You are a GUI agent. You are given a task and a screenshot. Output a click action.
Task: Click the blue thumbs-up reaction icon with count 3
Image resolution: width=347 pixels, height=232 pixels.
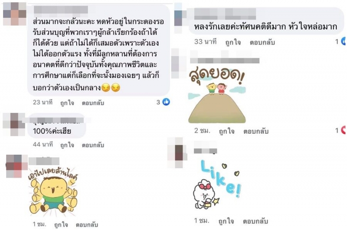[166, 102]
